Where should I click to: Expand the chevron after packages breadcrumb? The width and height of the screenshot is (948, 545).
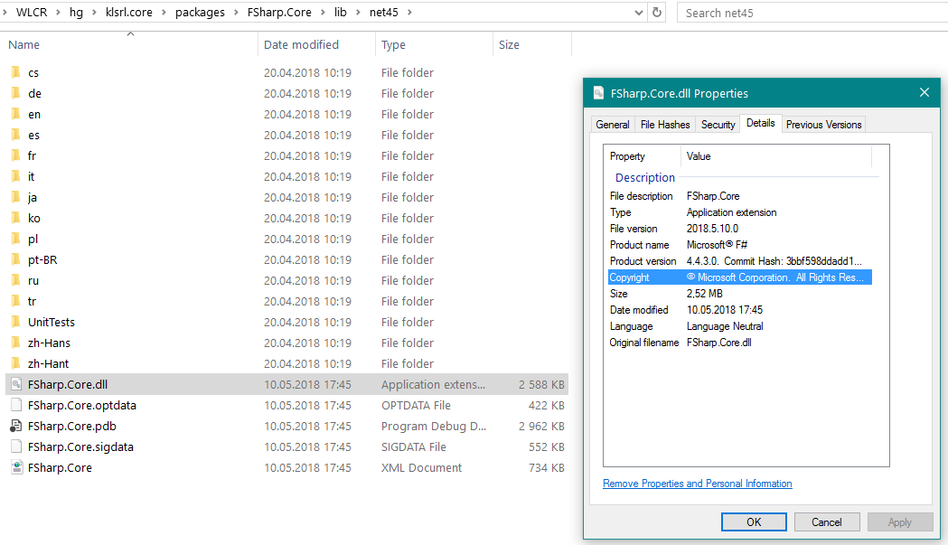click(x=236, y=12)
